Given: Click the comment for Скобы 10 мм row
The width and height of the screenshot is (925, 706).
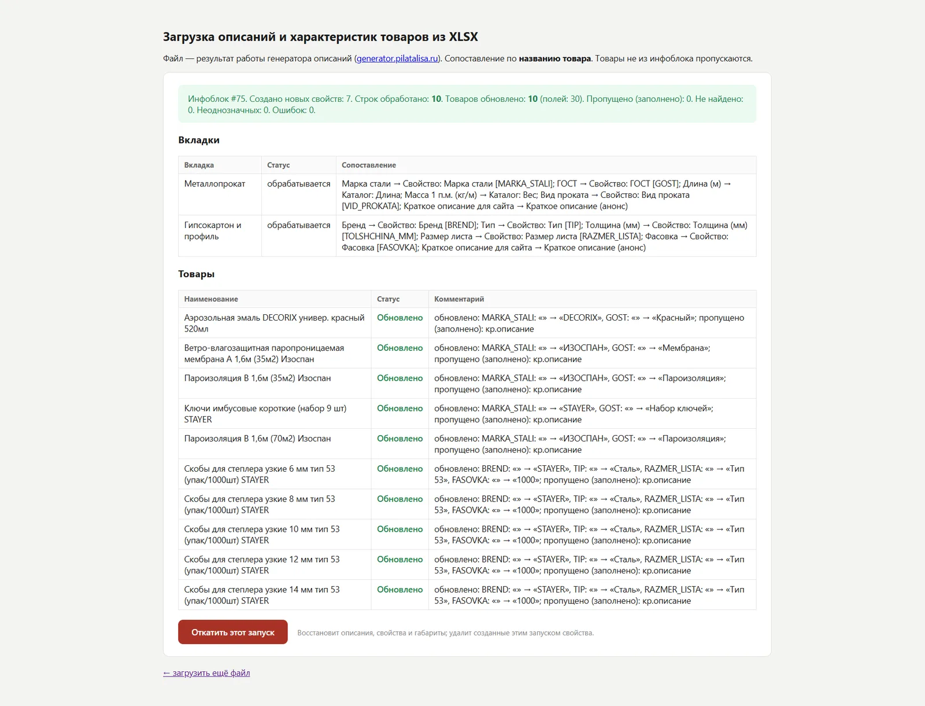Looking at the screenshot, I should pos(589,534).
